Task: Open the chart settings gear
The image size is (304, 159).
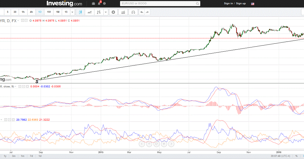Action: pyautogui.click(x=113, y=12)
